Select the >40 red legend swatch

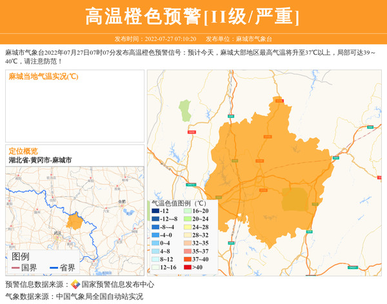(187, 267)
